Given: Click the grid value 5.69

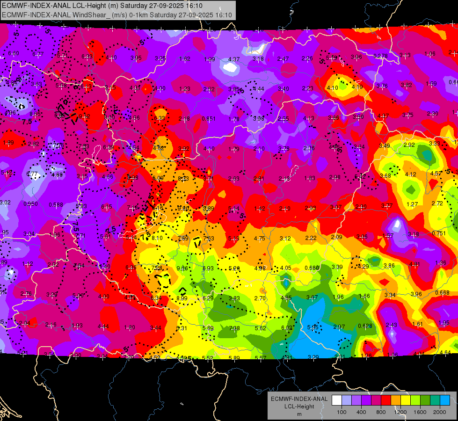Looking at the screenshot, I should click(208, 328).
